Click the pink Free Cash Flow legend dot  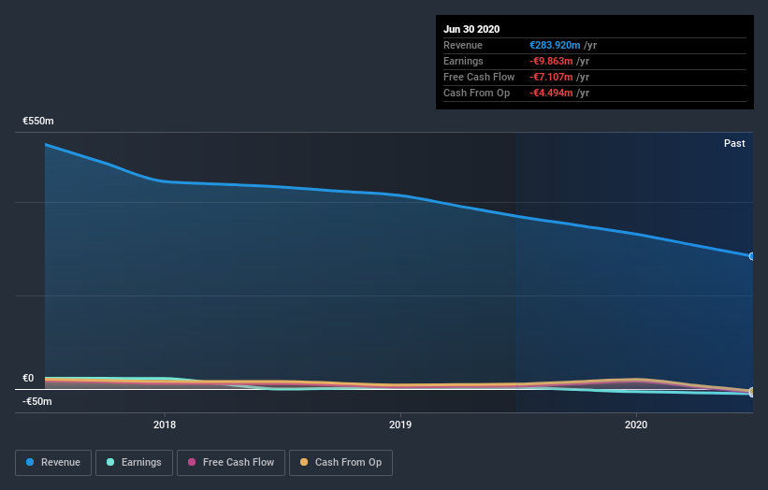coord(192,462)
